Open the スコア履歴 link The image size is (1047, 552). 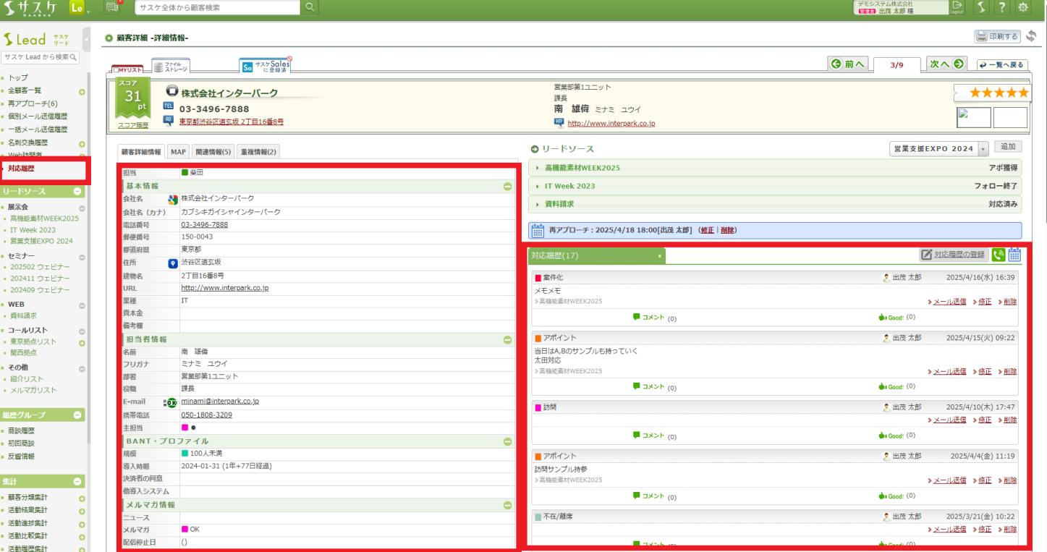coord(133,125)
